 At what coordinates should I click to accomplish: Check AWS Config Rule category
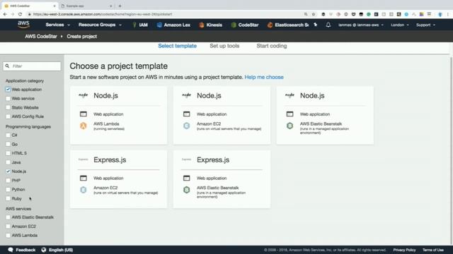(8, 116)
